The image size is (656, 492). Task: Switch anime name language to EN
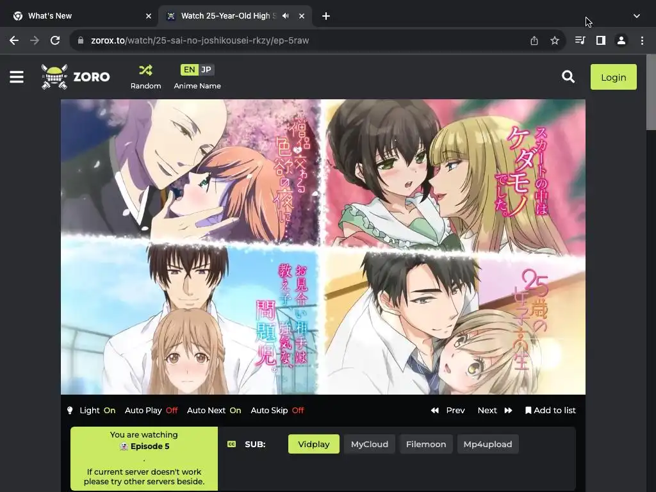coord(189,70)
